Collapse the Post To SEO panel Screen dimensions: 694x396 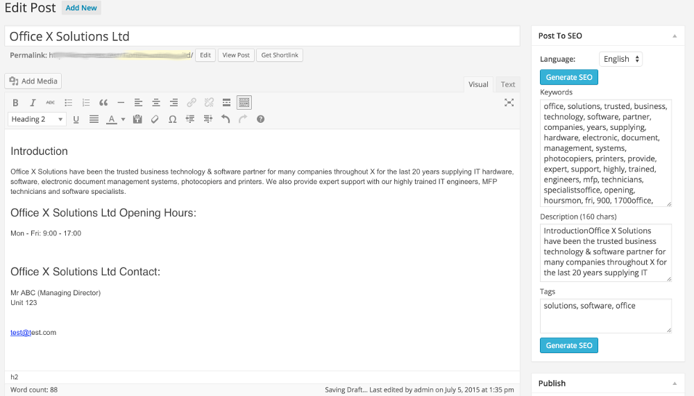[x=675, y=36]
